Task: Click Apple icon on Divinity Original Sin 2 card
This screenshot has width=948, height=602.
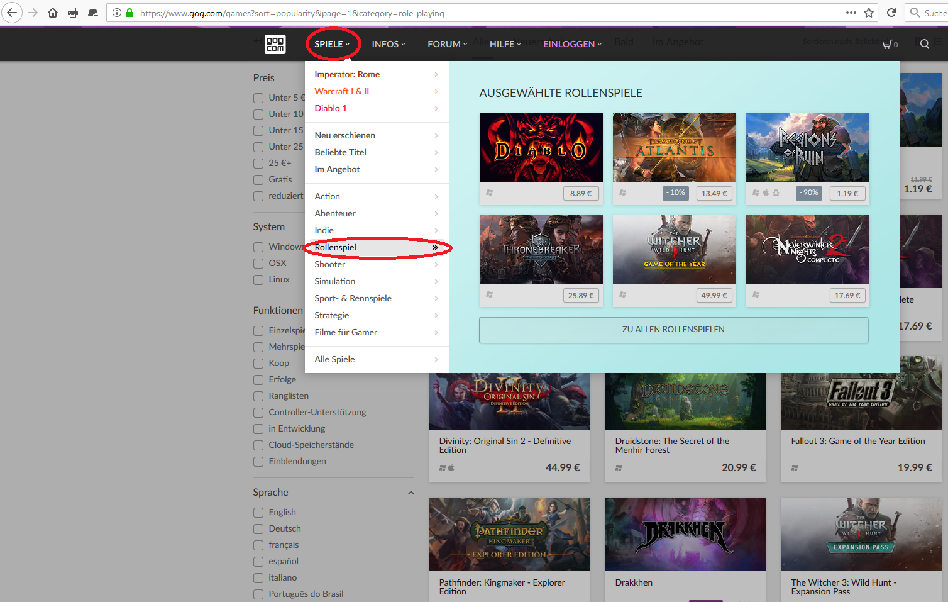Action: (451, 468)
